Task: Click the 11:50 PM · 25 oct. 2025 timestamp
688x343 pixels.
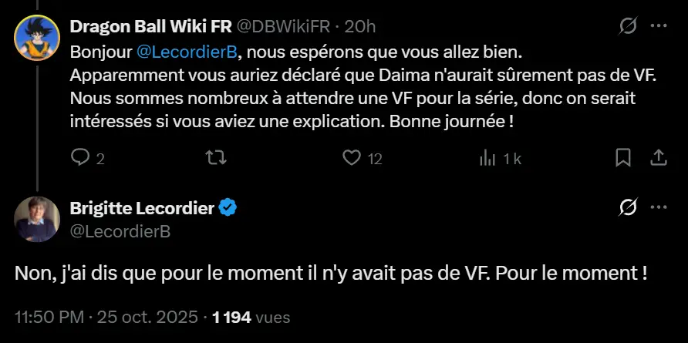Action: (109, 317)
